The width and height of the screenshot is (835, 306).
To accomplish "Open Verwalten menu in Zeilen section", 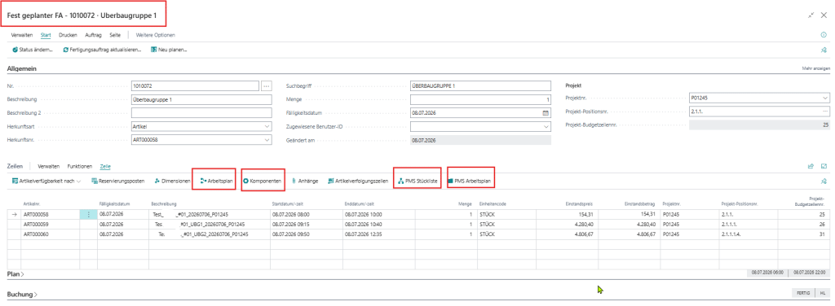I will (x=48, y=166).
